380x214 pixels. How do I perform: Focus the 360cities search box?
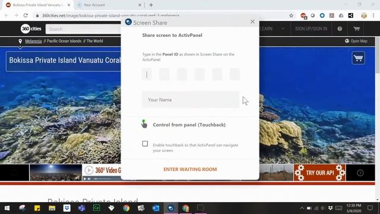point(83,29)
